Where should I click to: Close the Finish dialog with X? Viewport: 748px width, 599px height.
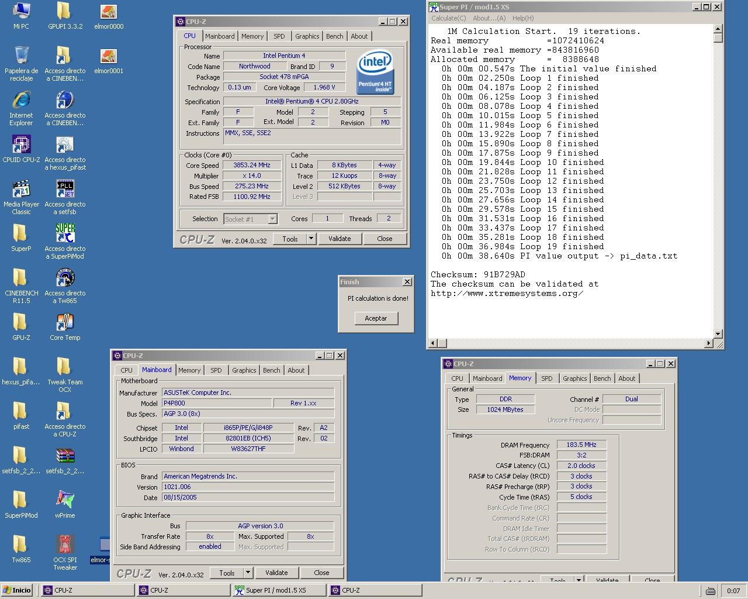click(407, 282)
